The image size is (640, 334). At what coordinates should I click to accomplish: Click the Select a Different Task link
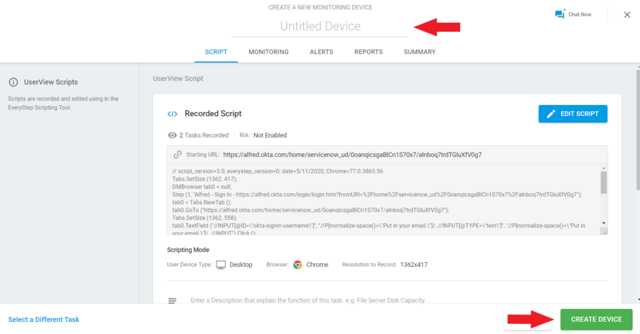[44, 320]
